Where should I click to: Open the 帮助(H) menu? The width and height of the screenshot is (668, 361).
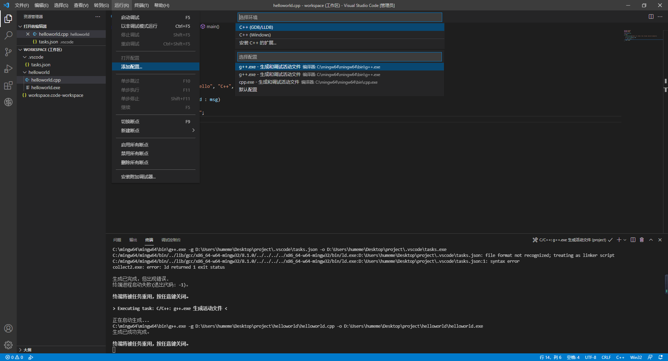point(162,5)
